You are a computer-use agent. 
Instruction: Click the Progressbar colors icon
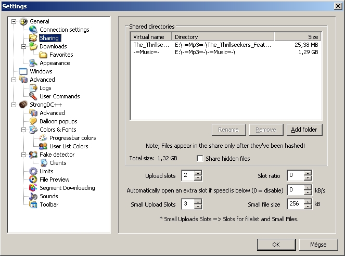pos(43,138)
